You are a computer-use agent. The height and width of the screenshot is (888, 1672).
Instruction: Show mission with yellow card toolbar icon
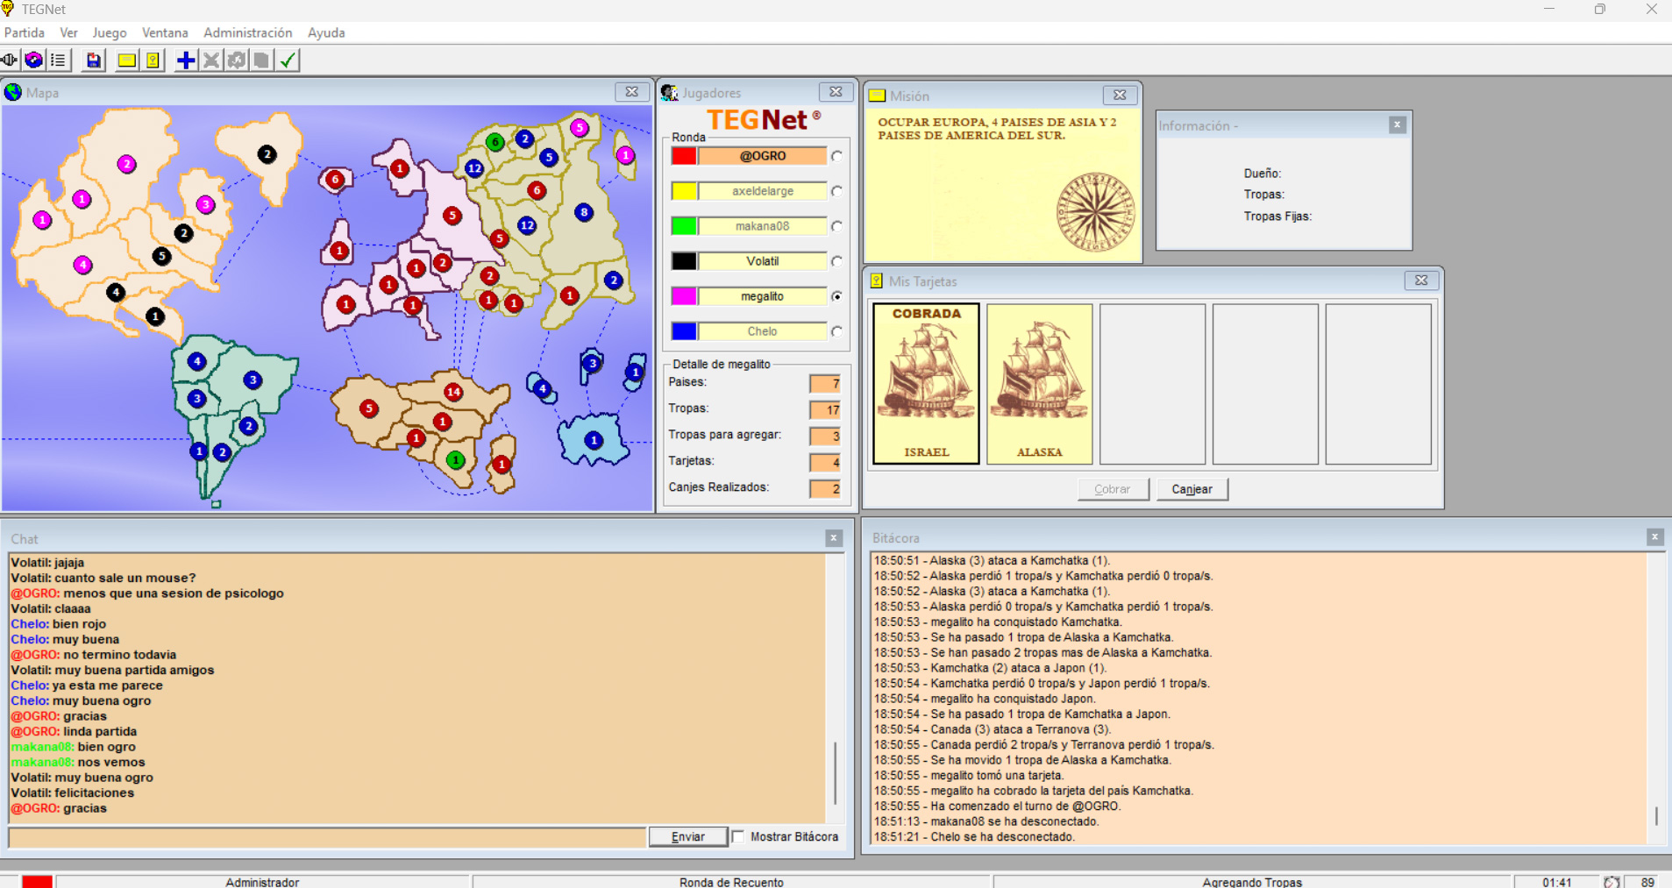(x=126, y=60)
